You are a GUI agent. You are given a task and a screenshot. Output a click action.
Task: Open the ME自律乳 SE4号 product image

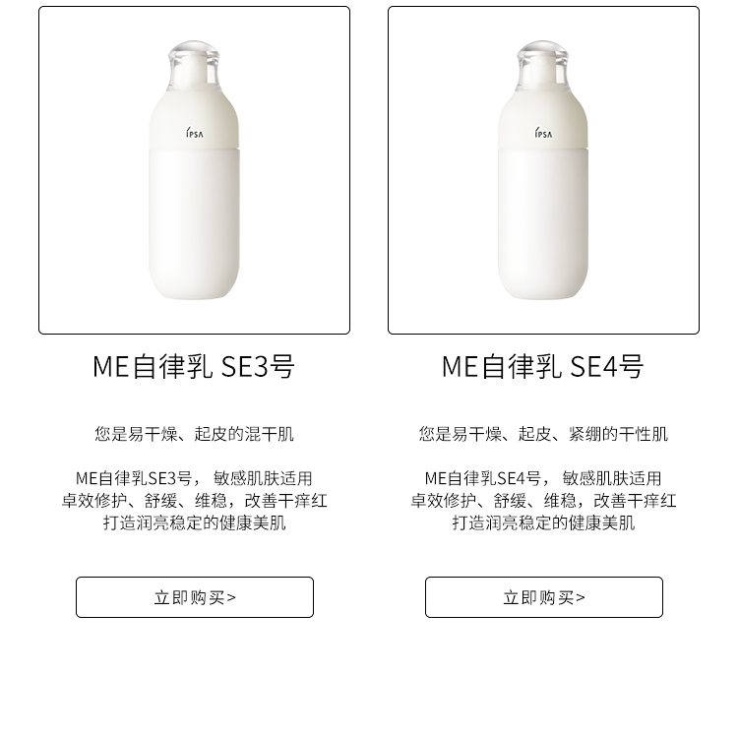pyautogui.click(x=543, y=170)
